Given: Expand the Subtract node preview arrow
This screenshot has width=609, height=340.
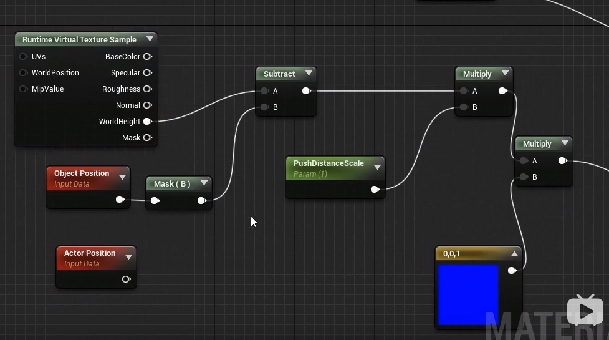Looking at the screenshot, I should tap(309, 73).
